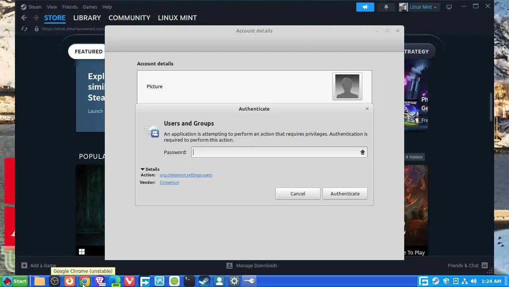
Task: Open the LINUX MINT profile tab
Action: [x=177, y=18]
